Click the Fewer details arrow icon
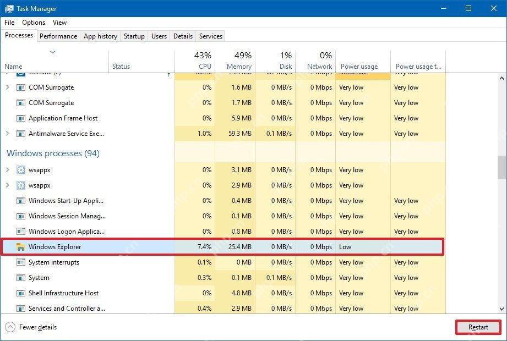Screen dimensions: 507x341 pyautogui.click(x=10, y=327)
